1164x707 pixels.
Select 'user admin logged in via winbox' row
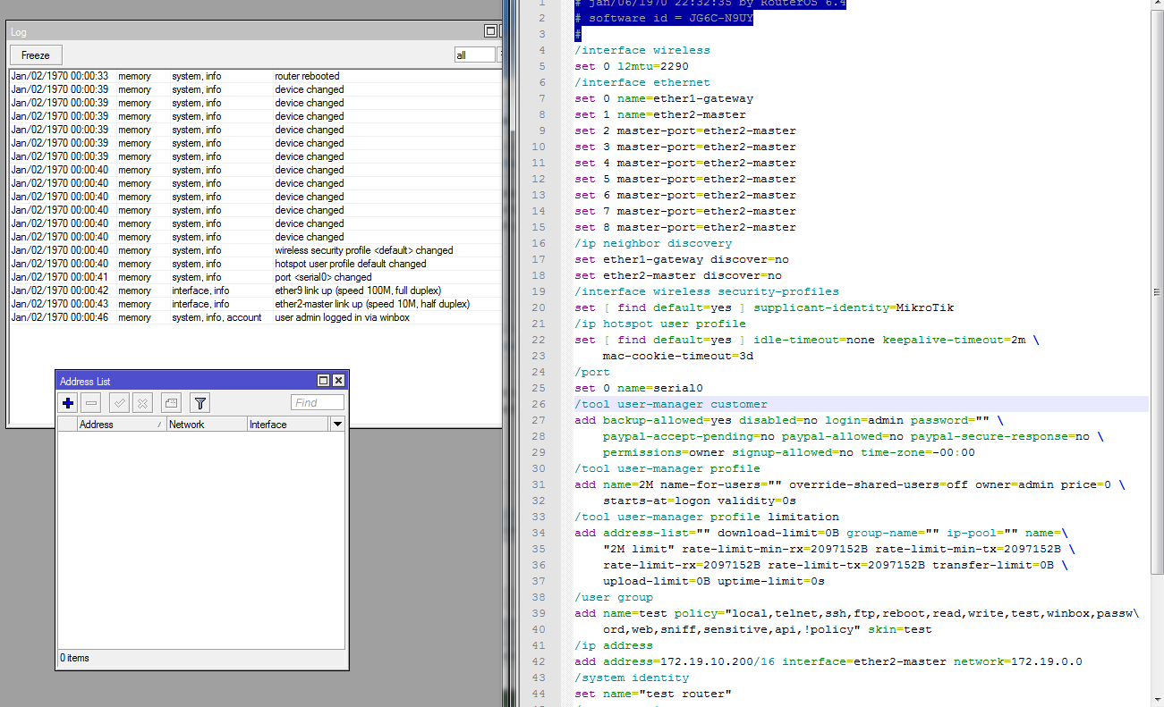255,317
